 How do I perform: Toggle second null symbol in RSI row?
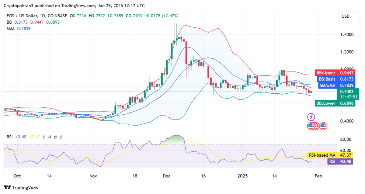click(50, 137)
